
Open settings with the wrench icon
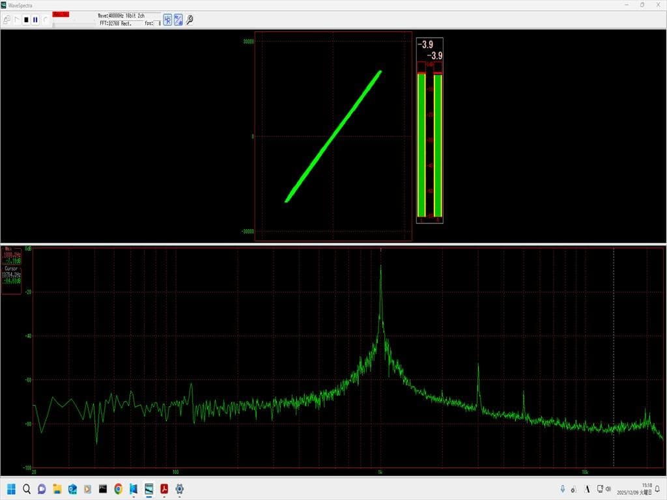point(190,20)
